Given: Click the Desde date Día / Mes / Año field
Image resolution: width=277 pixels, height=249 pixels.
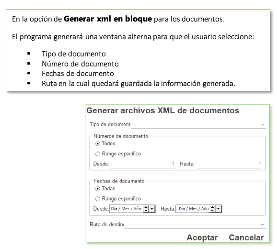Looking at the screenshot, I should [126, 209].
